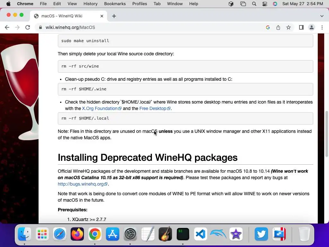Open System Preferences from the Dock
Image resolution: width=329 pixels, height=247 pixels.
pos(130,234)
